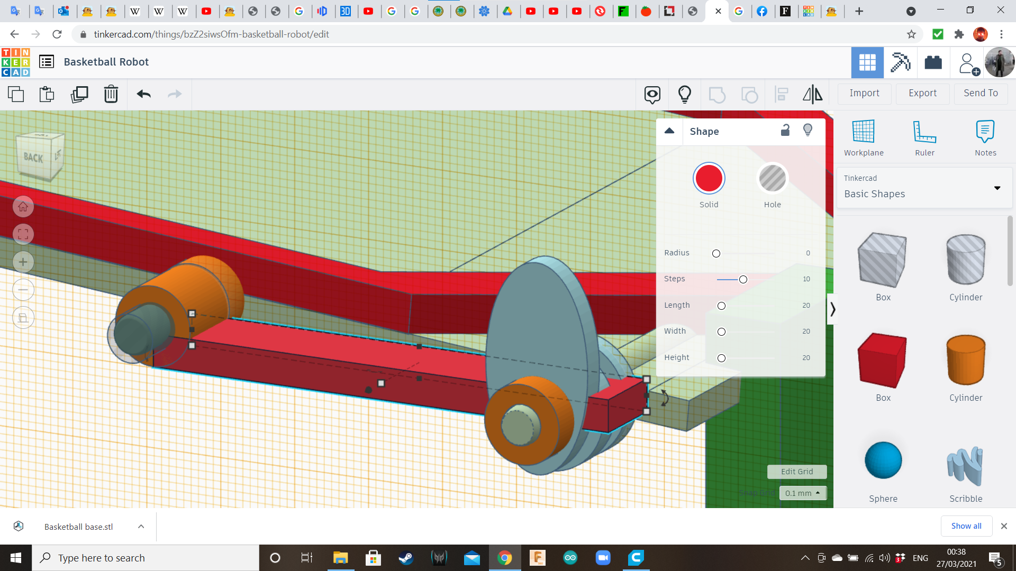
Task: Open Snap Grid 0.1 mm dropdown
Action: click(802, 493)
